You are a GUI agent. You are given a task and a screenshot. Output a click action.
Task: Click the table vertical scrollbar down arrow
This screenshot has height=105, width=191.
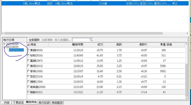pos(186,98)
